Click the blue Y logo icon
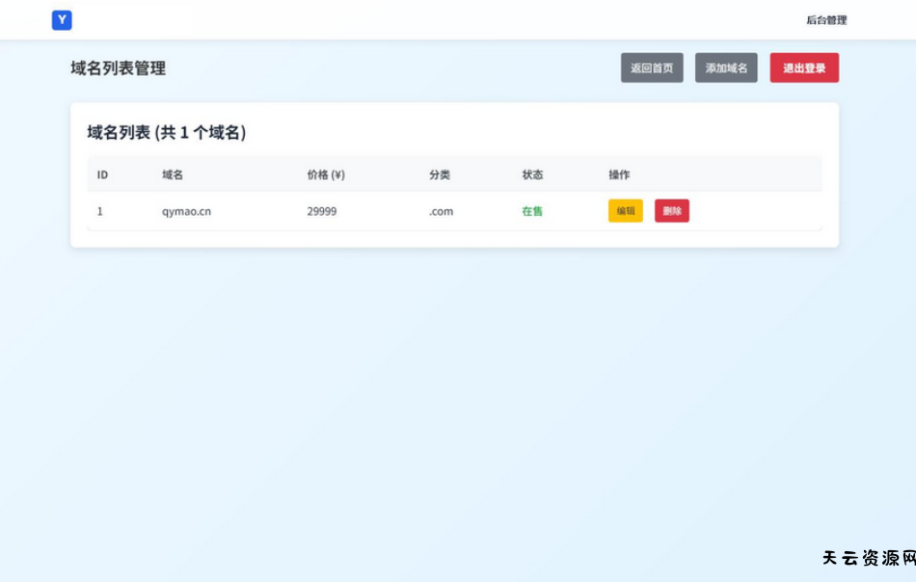916x582 pixels. pyautogui.click(x=62, y=20)
